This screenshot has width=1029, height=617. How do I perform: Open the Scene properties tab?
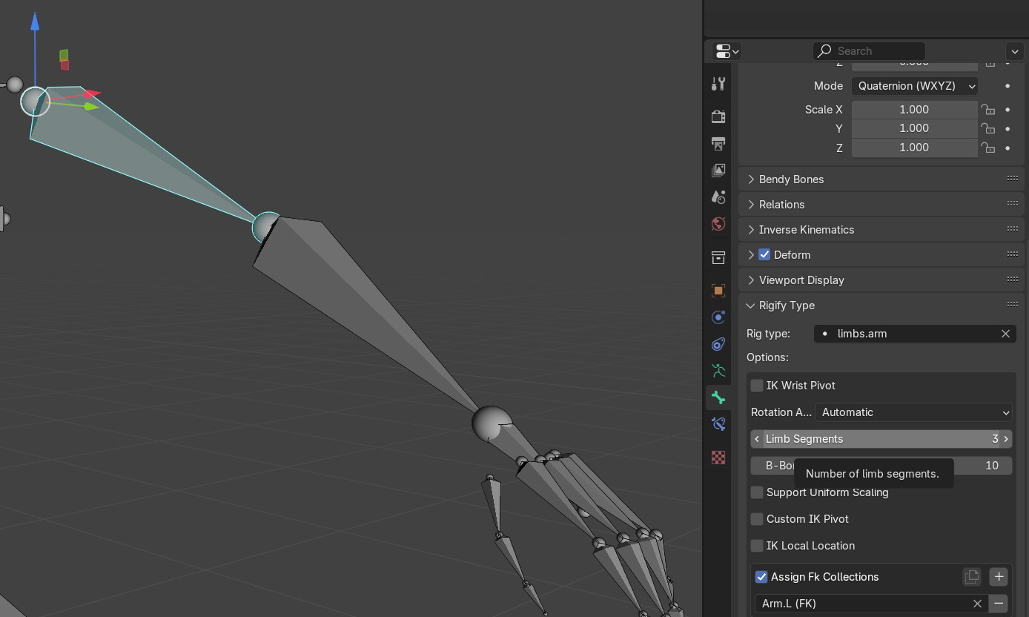click(718, 197)
